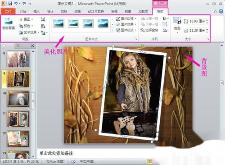Select slide 11 thumbnail
This screenshot has height=165, width=225.
[18, 119]
